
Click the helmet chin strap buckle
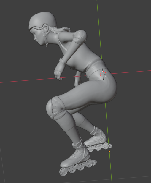click(x=47, y=45)
